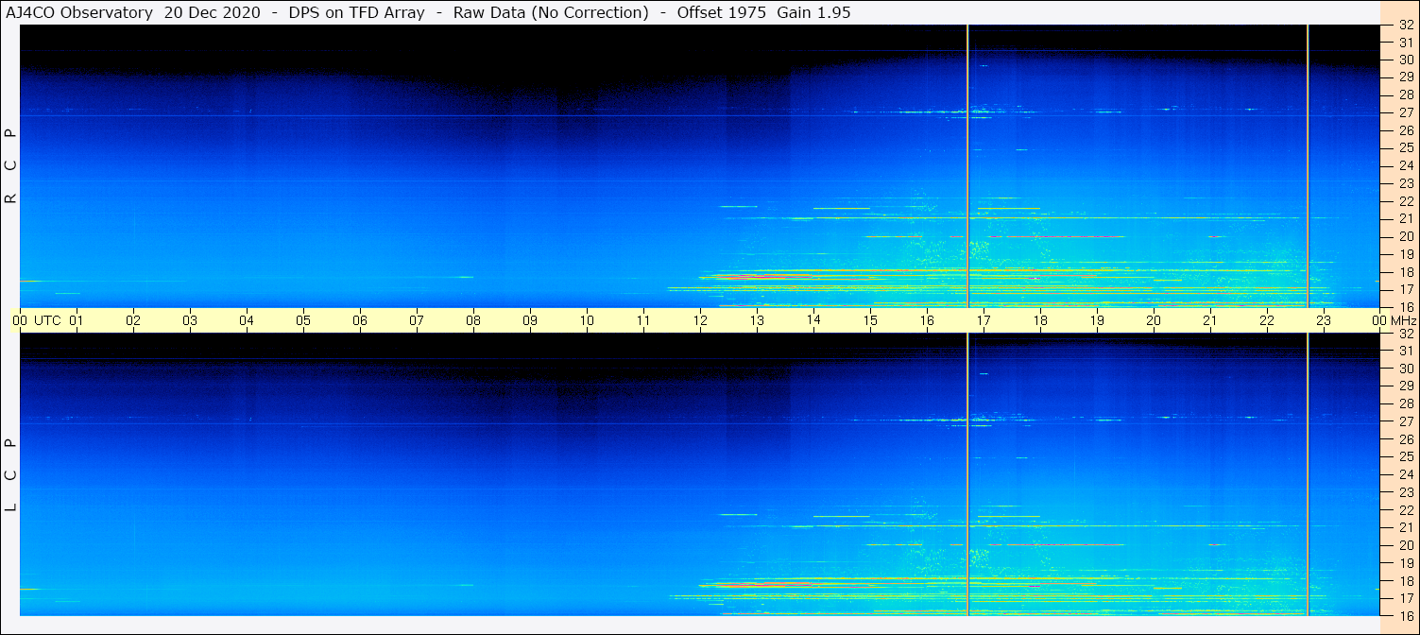Click the "04" hour label on time axis

pyautogui.click(x=247, y=320)
